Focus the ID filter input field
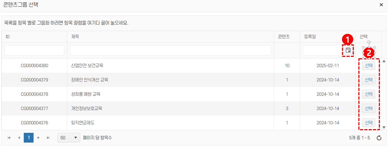This screenshot has width=388, height=146. (x=34, y=50)
